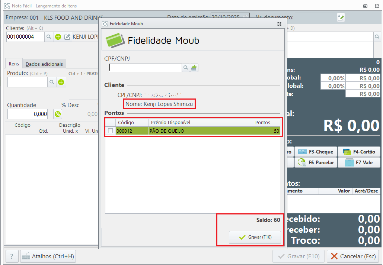
Task: Click Gravar (F10) in Fidelidade Moub dialog
Action: click(255, 237)
